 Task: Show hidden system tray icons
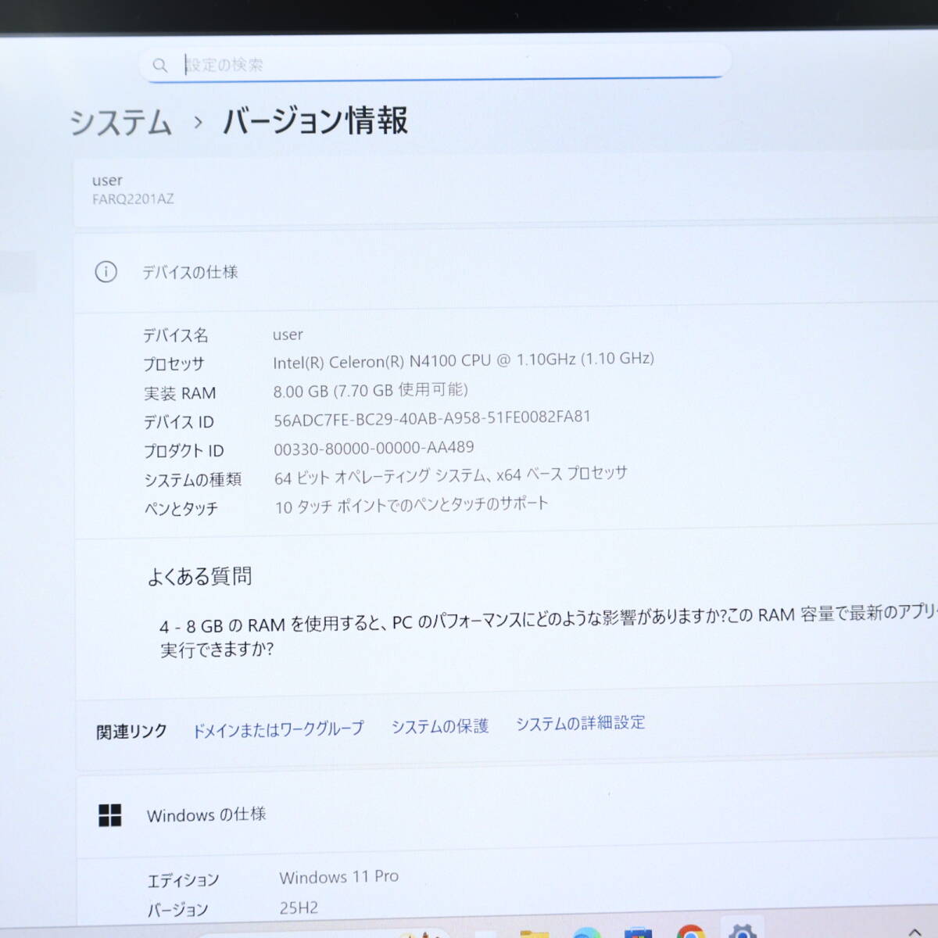(x=915, y=933)
